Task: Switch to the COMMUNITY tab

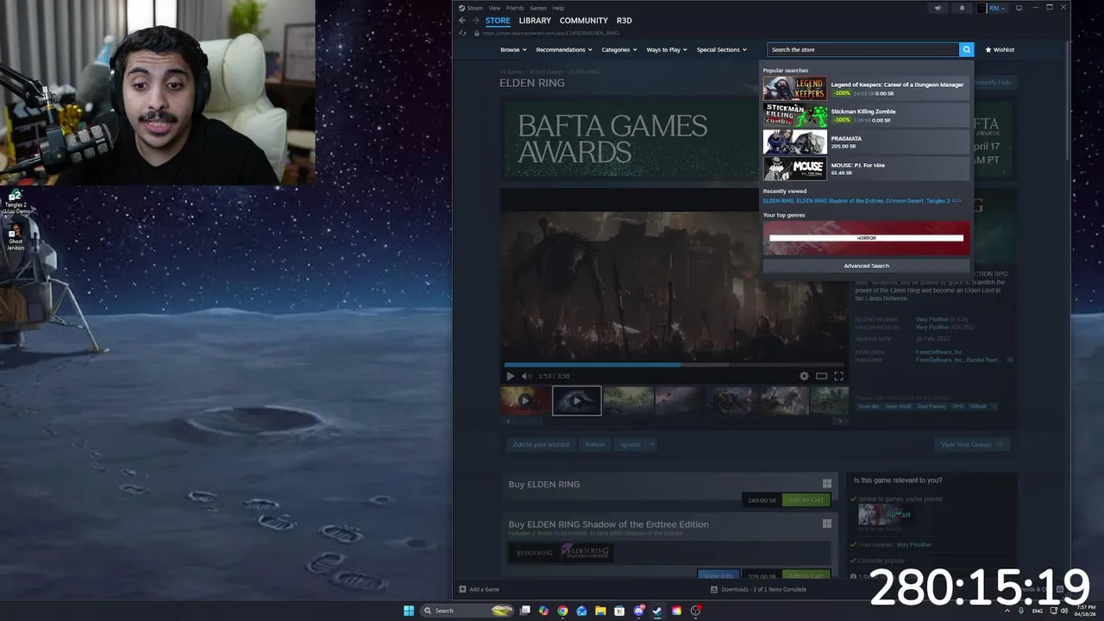Action: pos(584,21)
